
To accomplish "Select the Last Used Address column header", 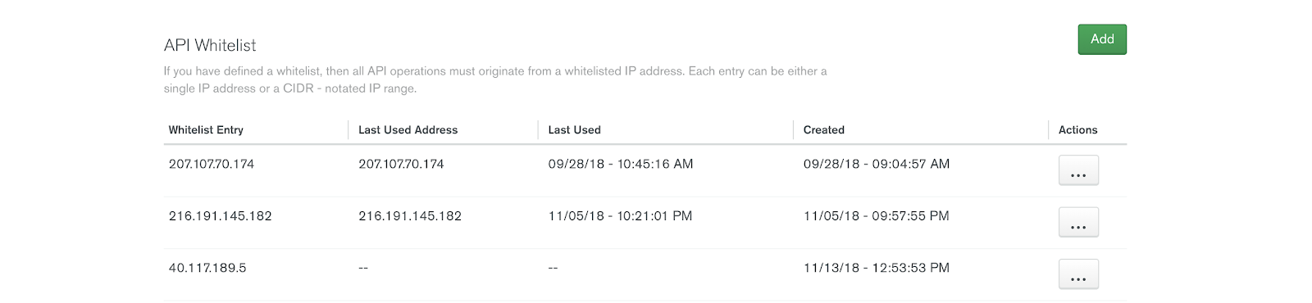I will tap(408, 129).
